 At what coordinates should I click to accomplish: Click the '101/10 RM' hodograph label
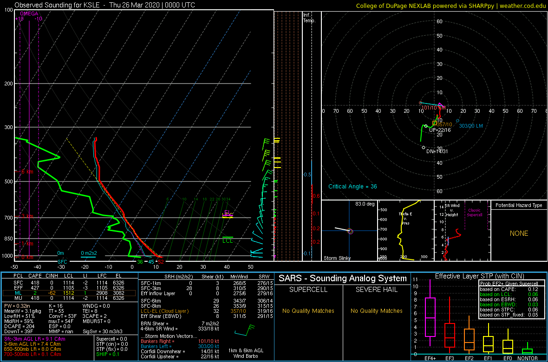pyautogui.click(x=433, y=108)
